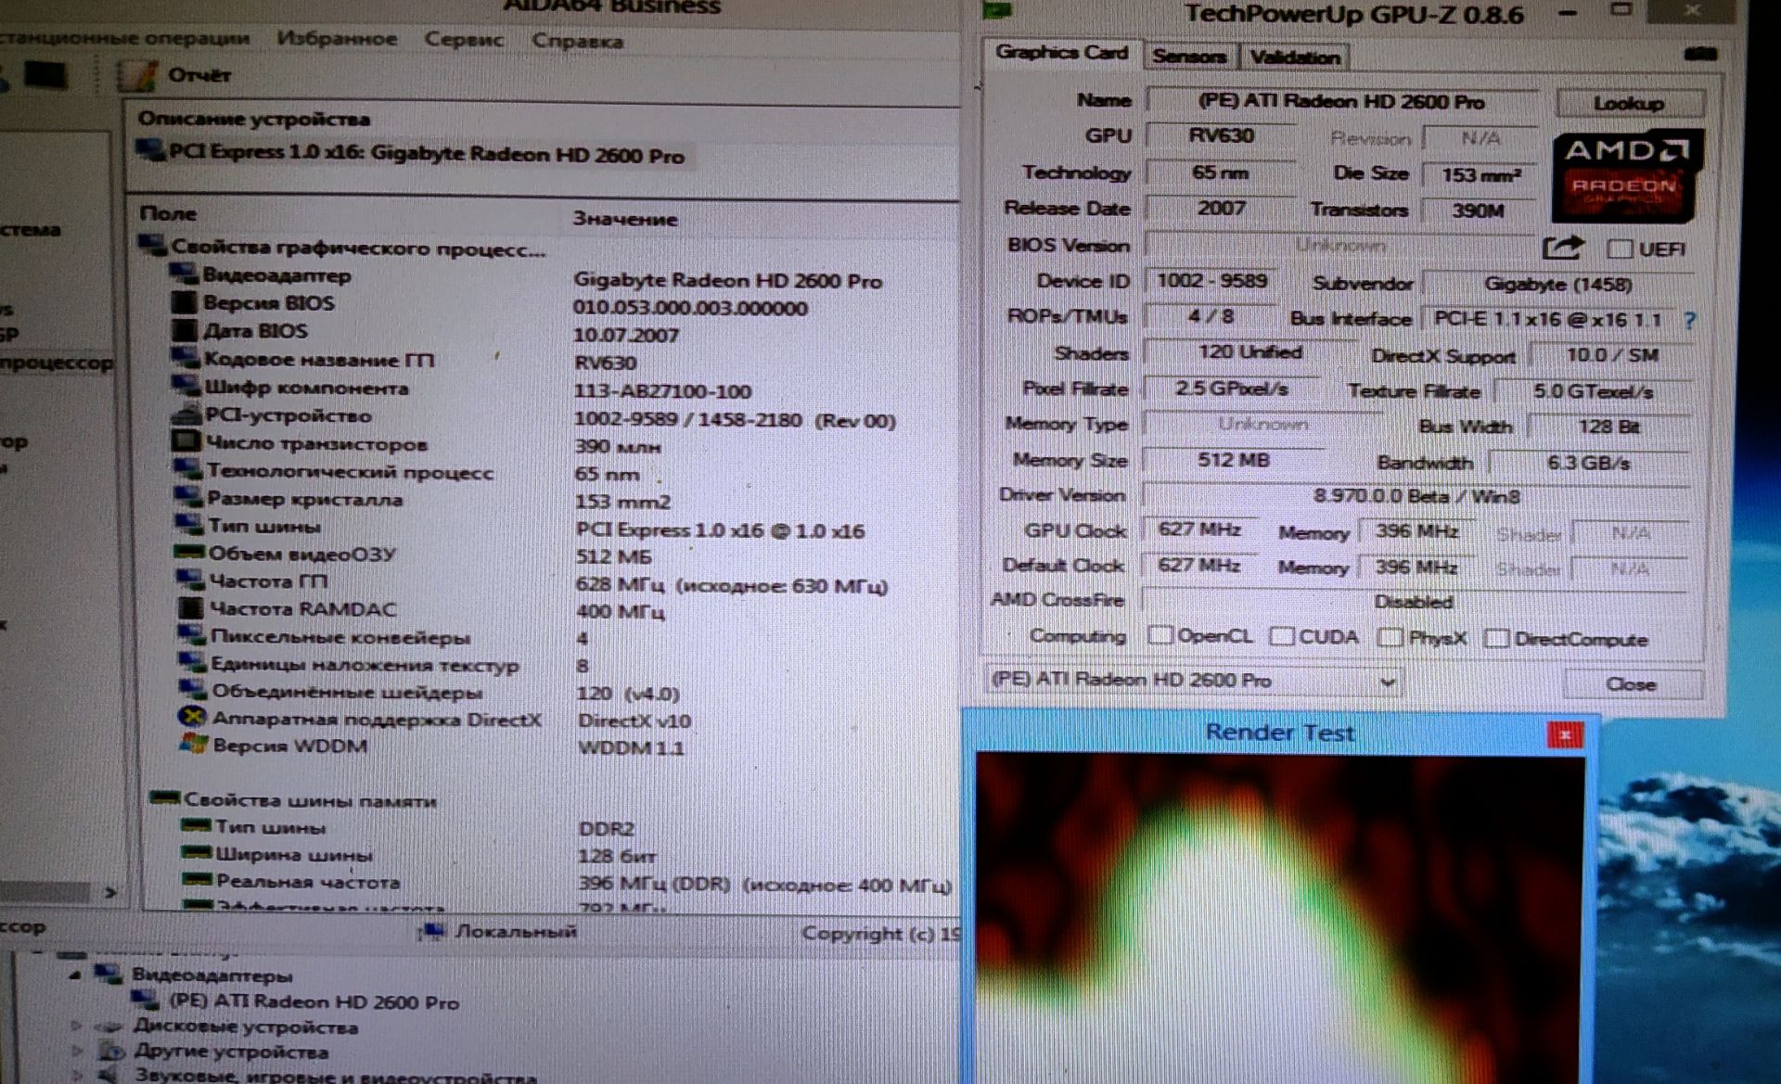Click the Значение column header
The image size is (1781, 1084).
click(625, 219)
